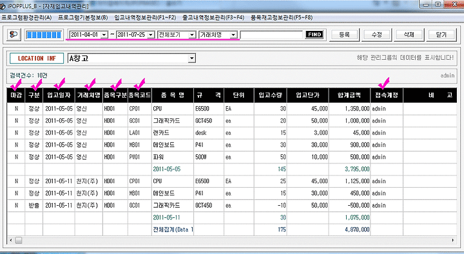This screenshot has width=464, height=254.
Task: Click the 175 total quantity value
Action: (282, 230)
